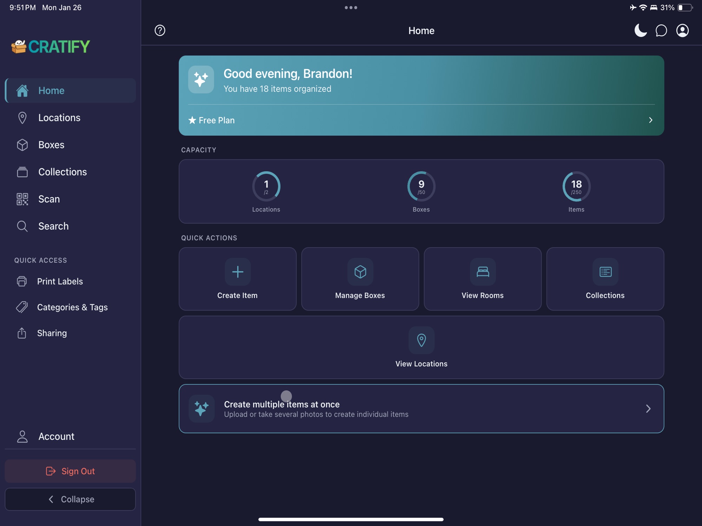Viewport: 702px width, 526px height.
Task: Open the chat bubble icon
Action: [x=661, y=31]
